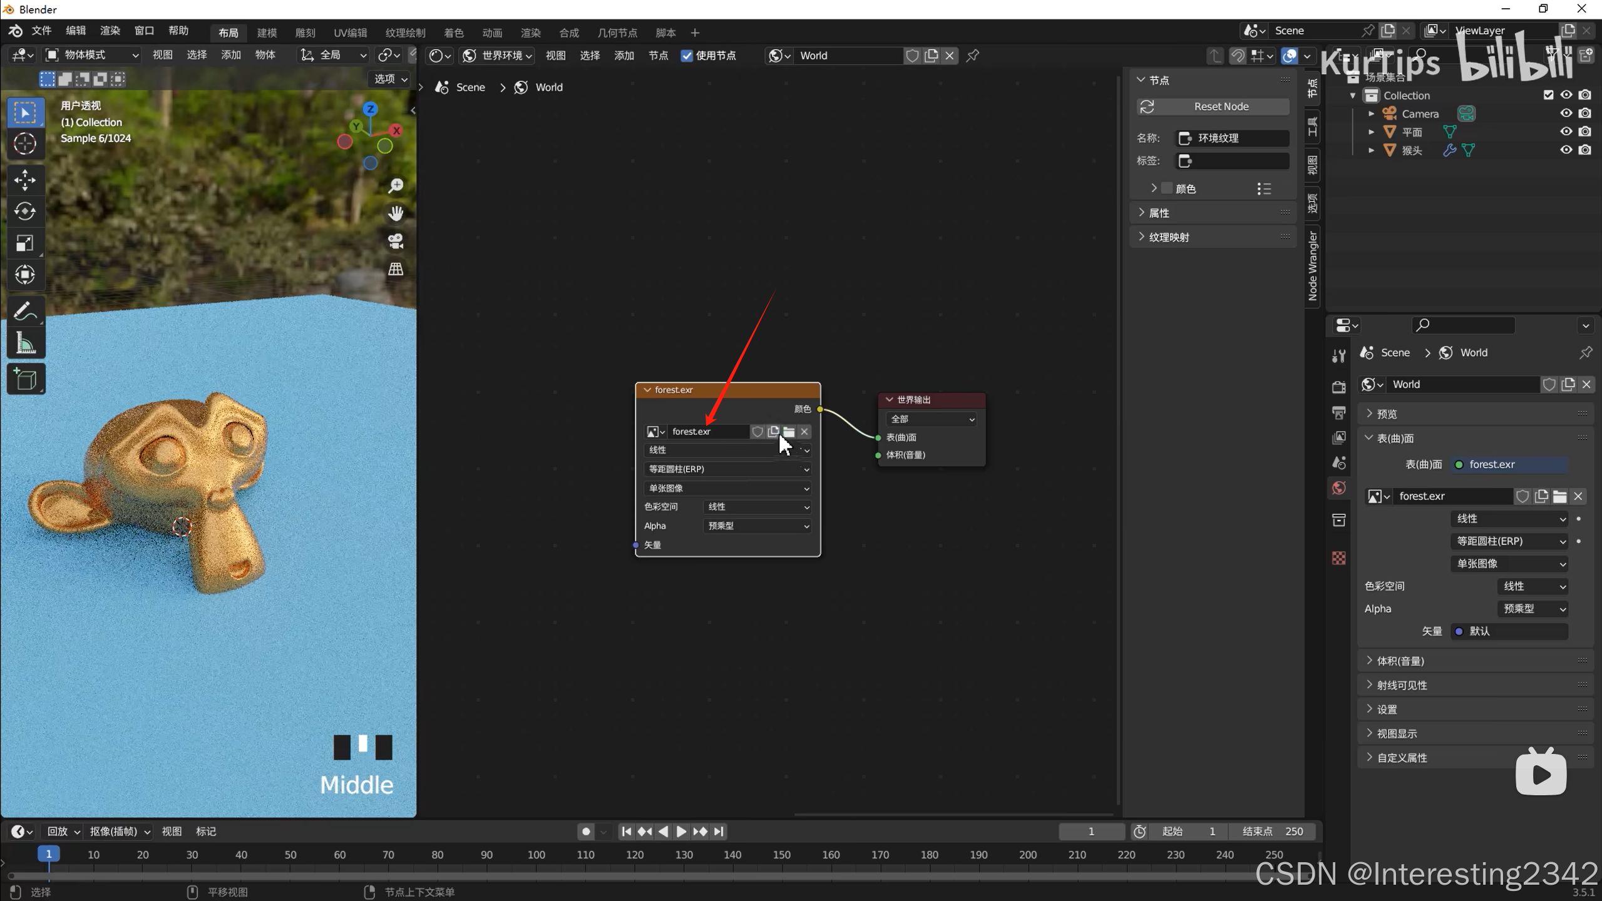Click the Add Cube tool icon
1602x901 pixels.
(x=25, y=379)
